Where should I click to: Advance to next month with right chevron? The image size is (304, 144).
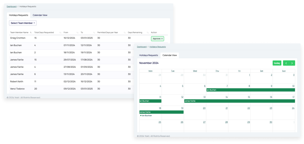(292, 63)
